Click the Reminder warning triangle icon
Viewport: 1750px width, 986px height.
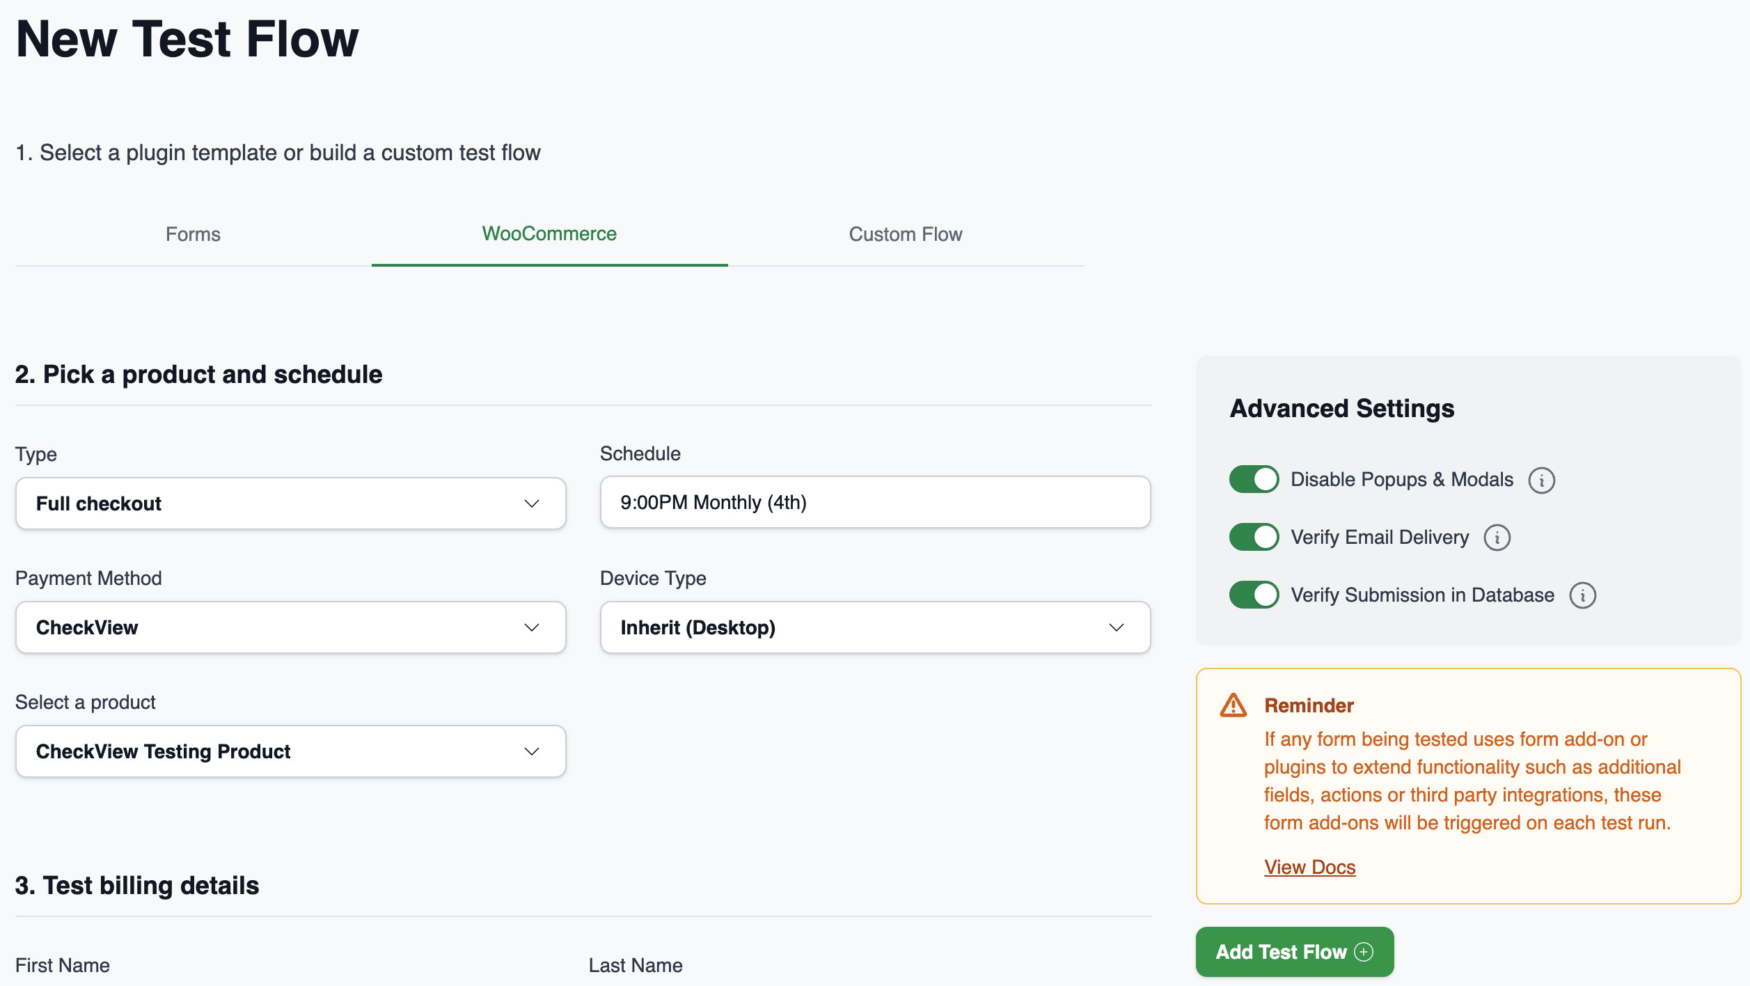coord(1233,705)
